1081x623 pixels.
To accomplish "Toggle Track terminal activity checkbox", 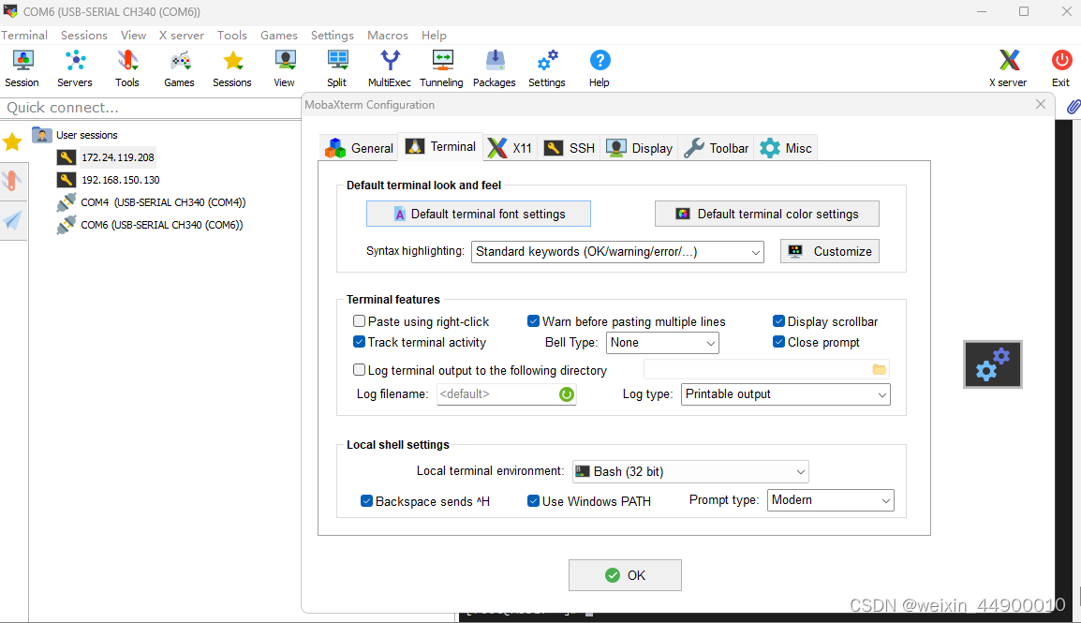I will (359, 342).
